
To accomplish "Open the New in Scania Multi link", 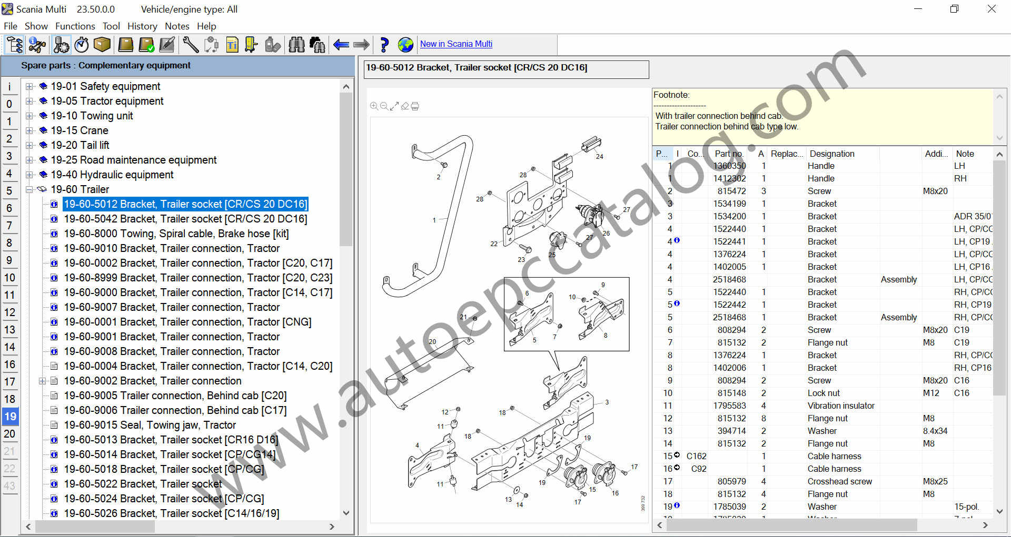I will [x=456, y=44].
